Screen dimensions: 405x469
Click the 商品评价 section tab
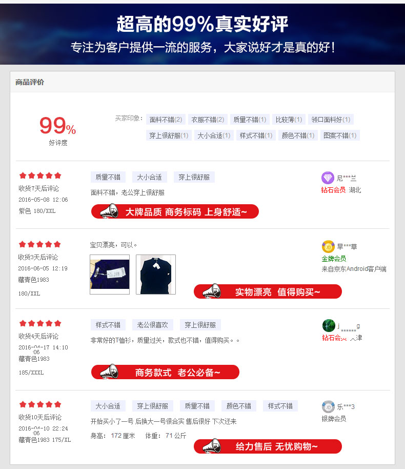pos(30,82)
